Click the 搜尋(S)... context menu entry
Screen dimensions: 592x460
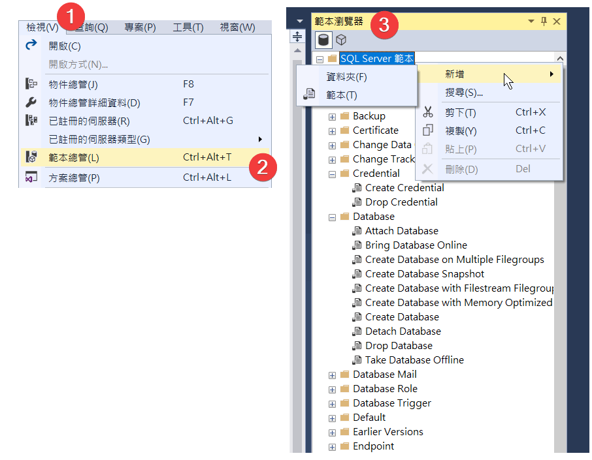click(464, 93)
